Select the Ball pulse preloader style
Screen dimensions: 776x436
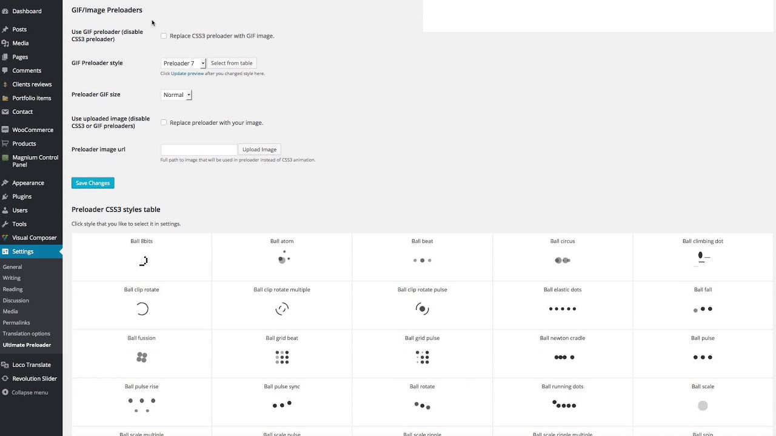[703, 354]
